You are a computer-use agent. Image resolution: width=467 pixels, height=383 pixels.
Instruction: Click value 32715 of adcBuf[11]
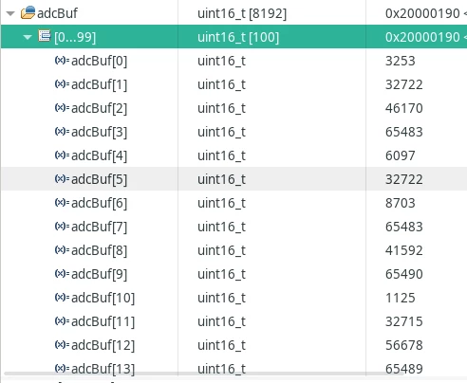pyautogui.click(x=404, y=321)
